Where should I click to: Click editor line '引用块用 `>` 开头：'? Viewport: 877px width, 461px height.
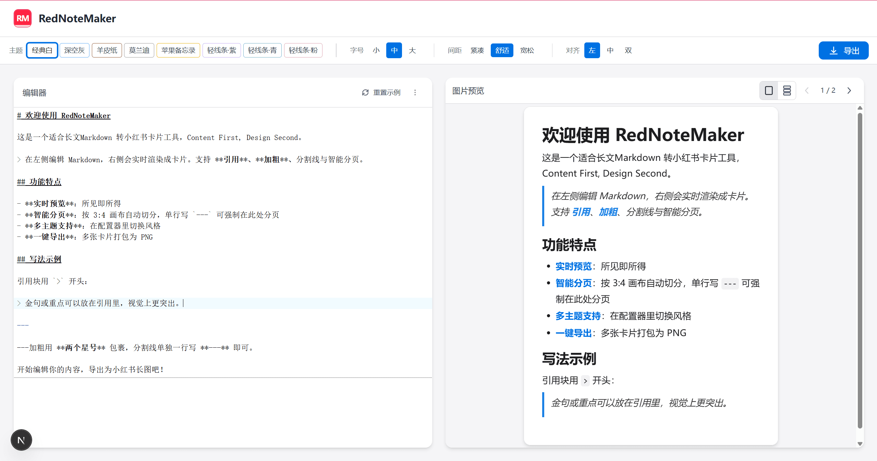(52, 281)
